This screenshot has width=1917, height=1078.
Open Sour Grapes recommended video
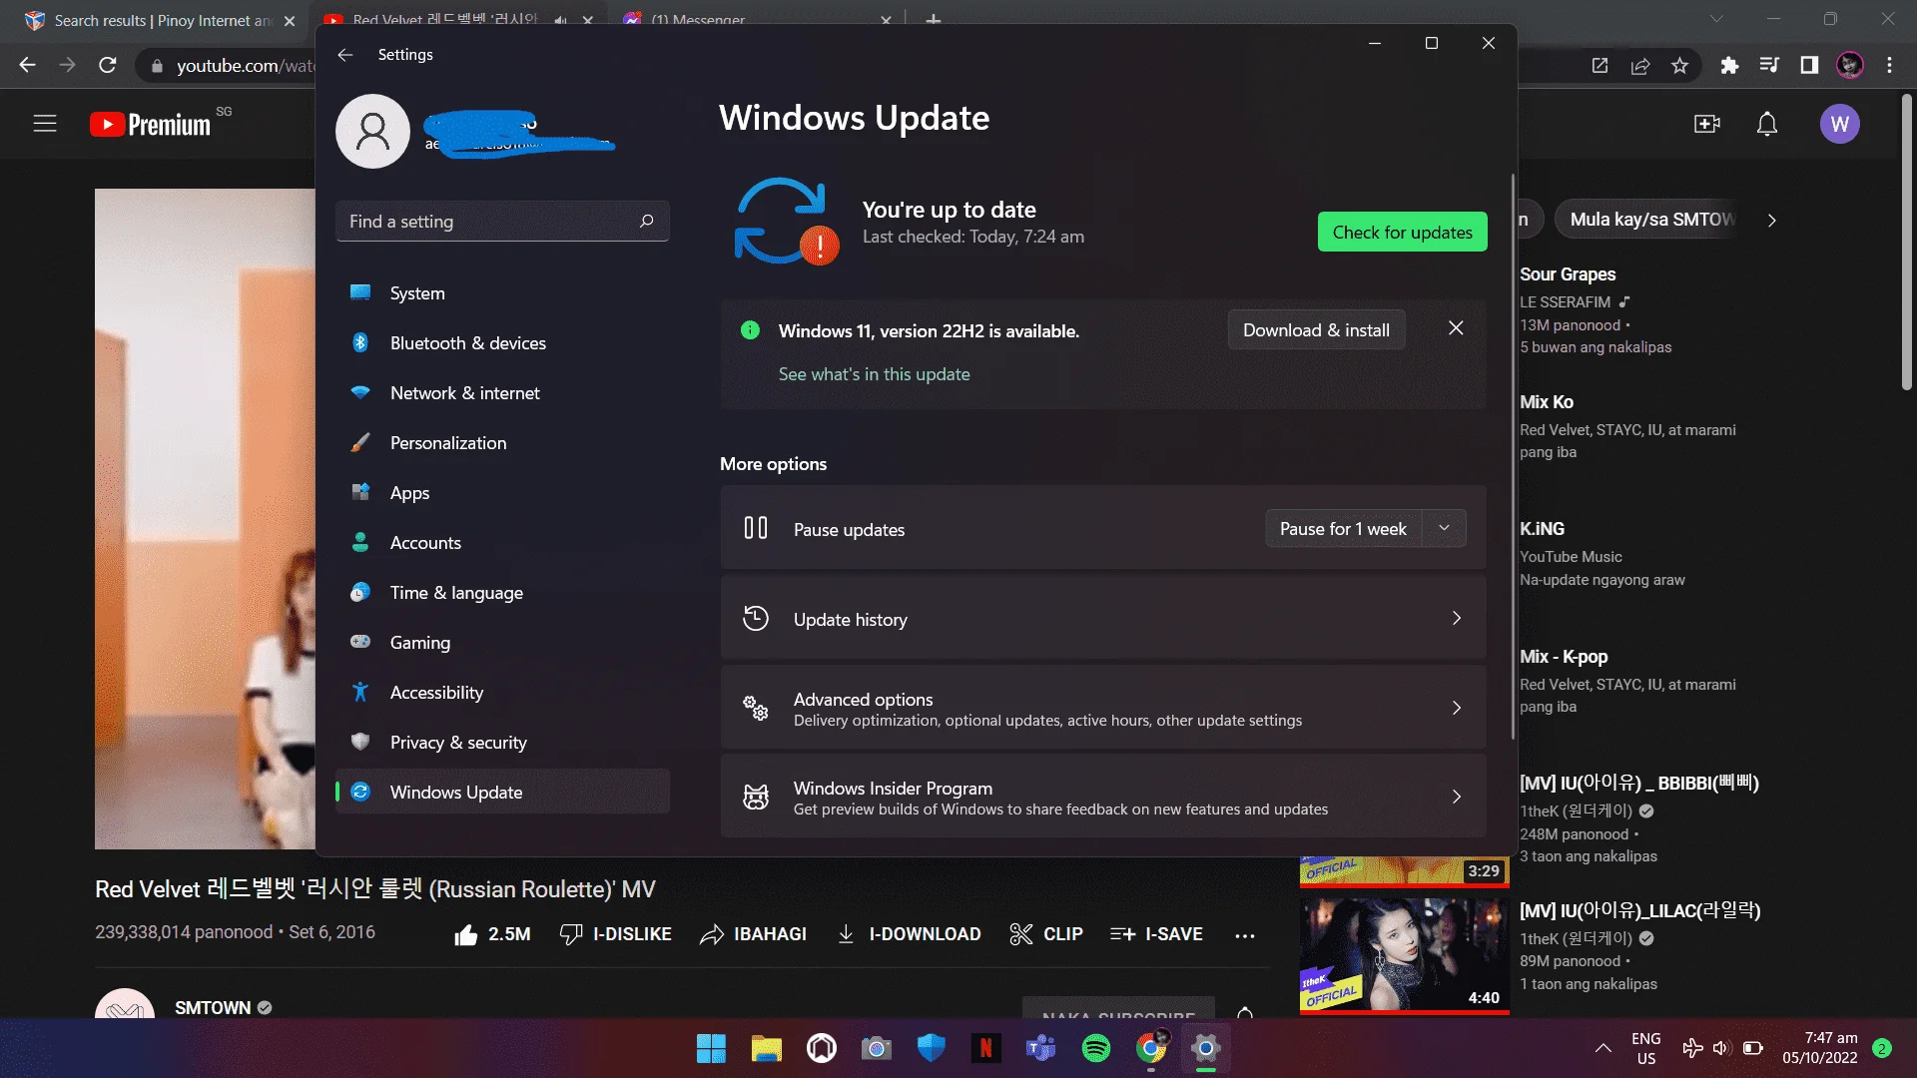point(1568,274)
